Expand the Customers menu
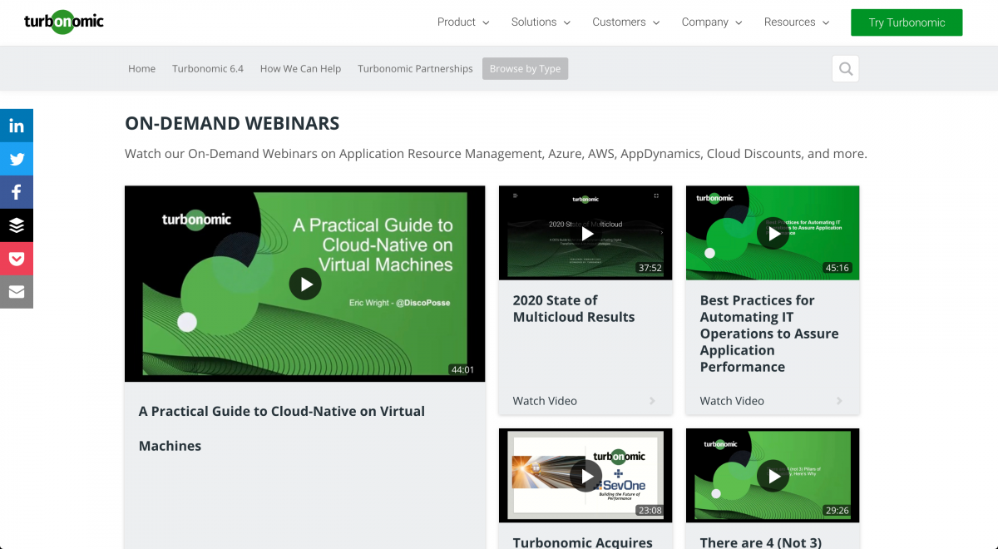The width and height of the screenshot is (998, 549). (x=625, y=22)
